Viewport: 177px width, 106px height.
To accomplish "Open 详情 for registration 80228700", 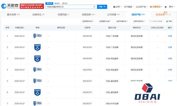I will [x=170, y=36].
